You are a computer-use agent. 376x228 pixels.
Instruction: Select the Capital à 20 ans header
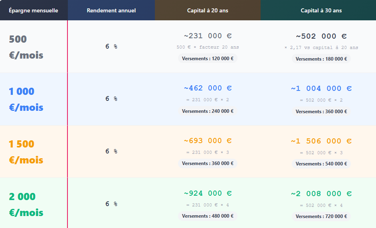pos(208,10)
